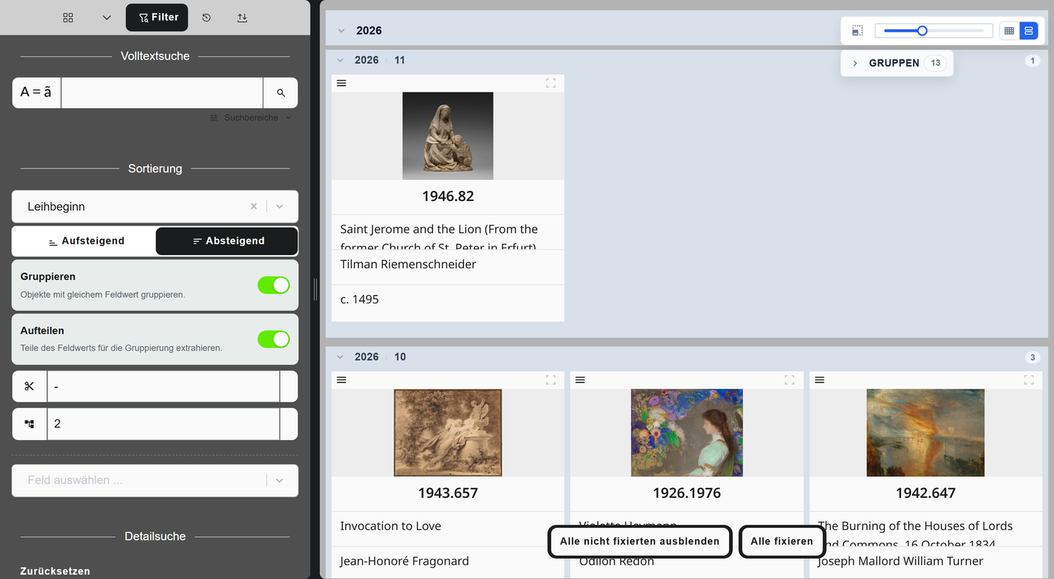Open the Leihbeginn sort field dropdown arrow
This screenshot has height=579, width=1054.
pyautogui.click(x=280, y=207)
